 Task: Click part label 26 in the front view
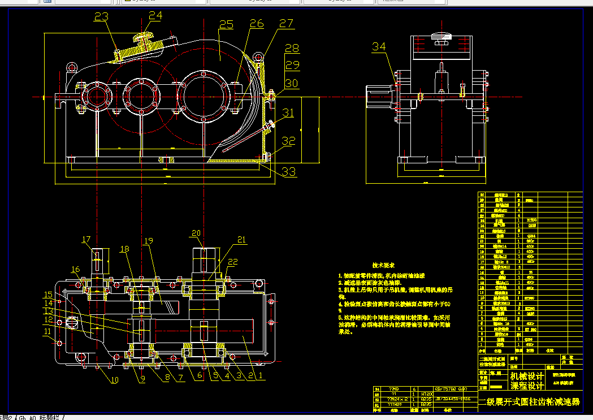point(257,24)
